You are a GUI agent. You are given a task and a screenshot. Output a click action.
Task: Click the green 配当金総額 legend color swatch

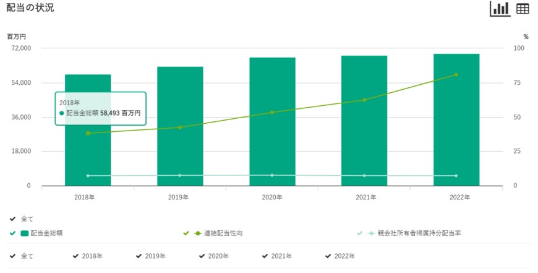point(25,233)
